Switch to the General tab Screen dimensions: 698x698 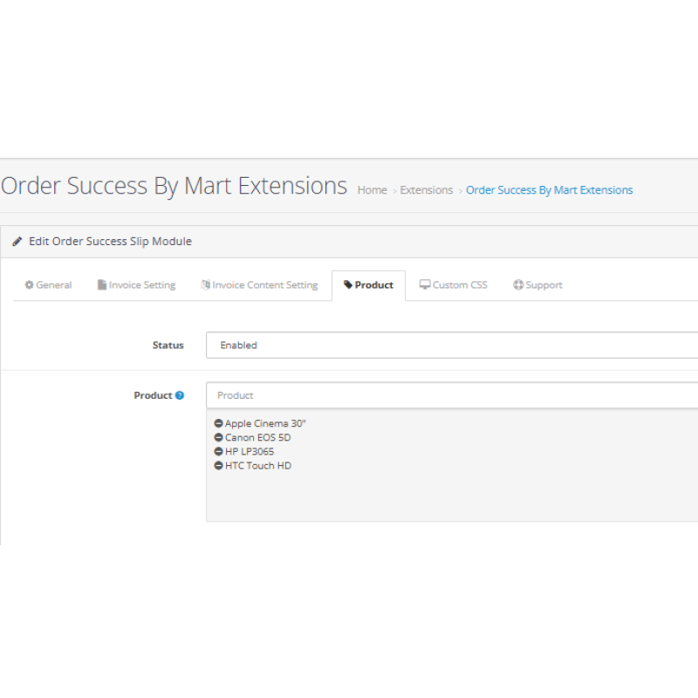(x=48, y=285)
